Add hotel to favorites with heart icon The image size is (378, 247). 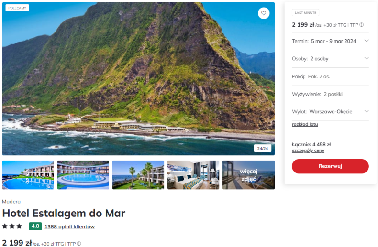(264, 13)
